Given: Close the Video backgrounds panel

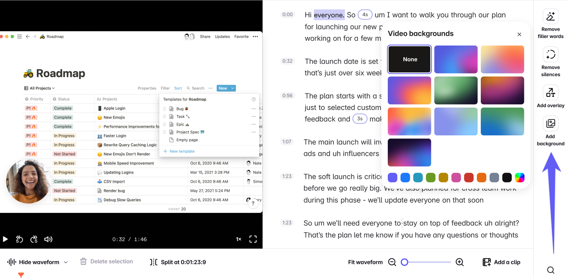Looking at the screenshot, I should (x=519, y=34).
